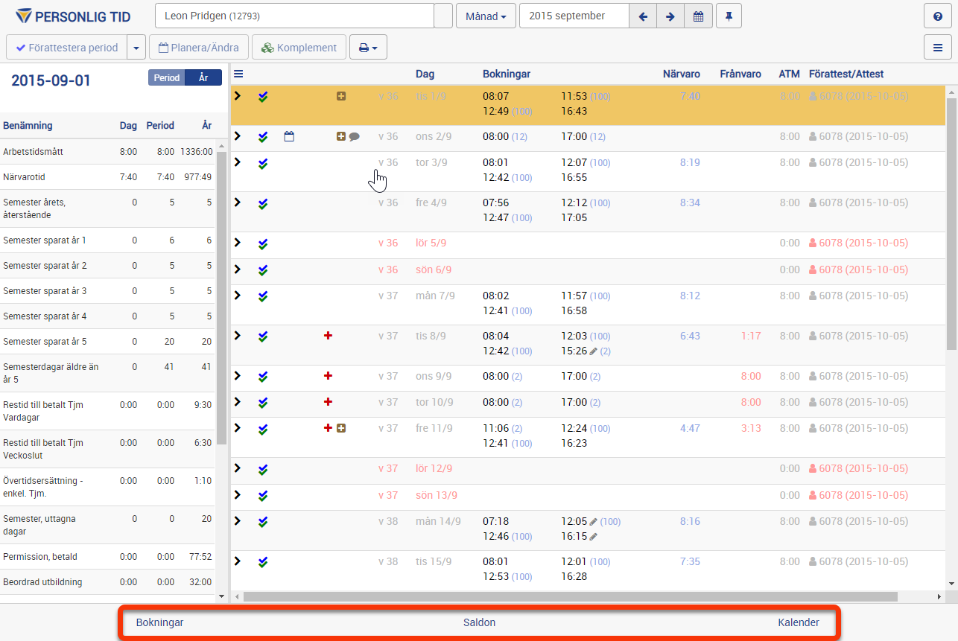Click the double checkmark on tor 3/9

click(x=263, y=163)
